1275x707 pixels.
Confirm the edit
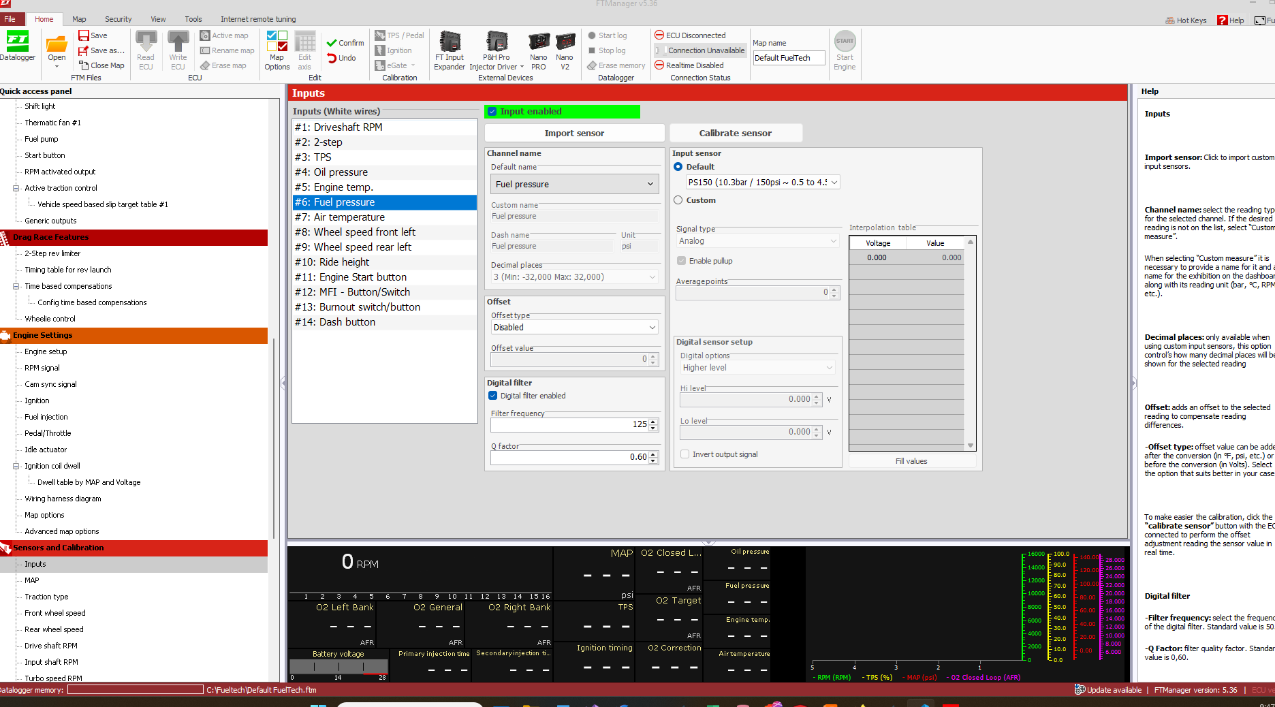pyautogui.click(x=345, y=43)
